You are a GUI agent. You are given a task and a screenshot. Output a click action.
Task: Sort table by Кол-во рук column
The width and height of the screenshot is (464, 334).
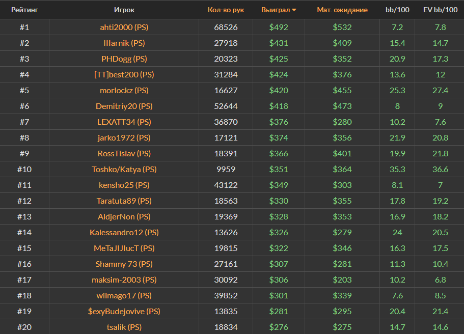226,10
